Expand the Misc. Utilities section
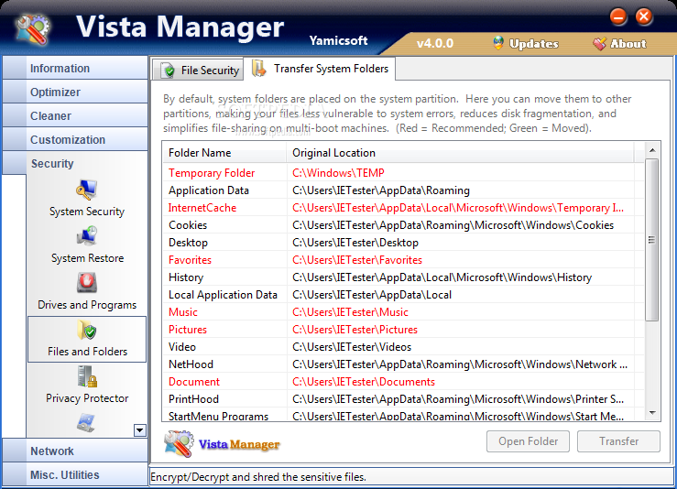This screenshot has width=677, height=489. [x=75, y=474]
